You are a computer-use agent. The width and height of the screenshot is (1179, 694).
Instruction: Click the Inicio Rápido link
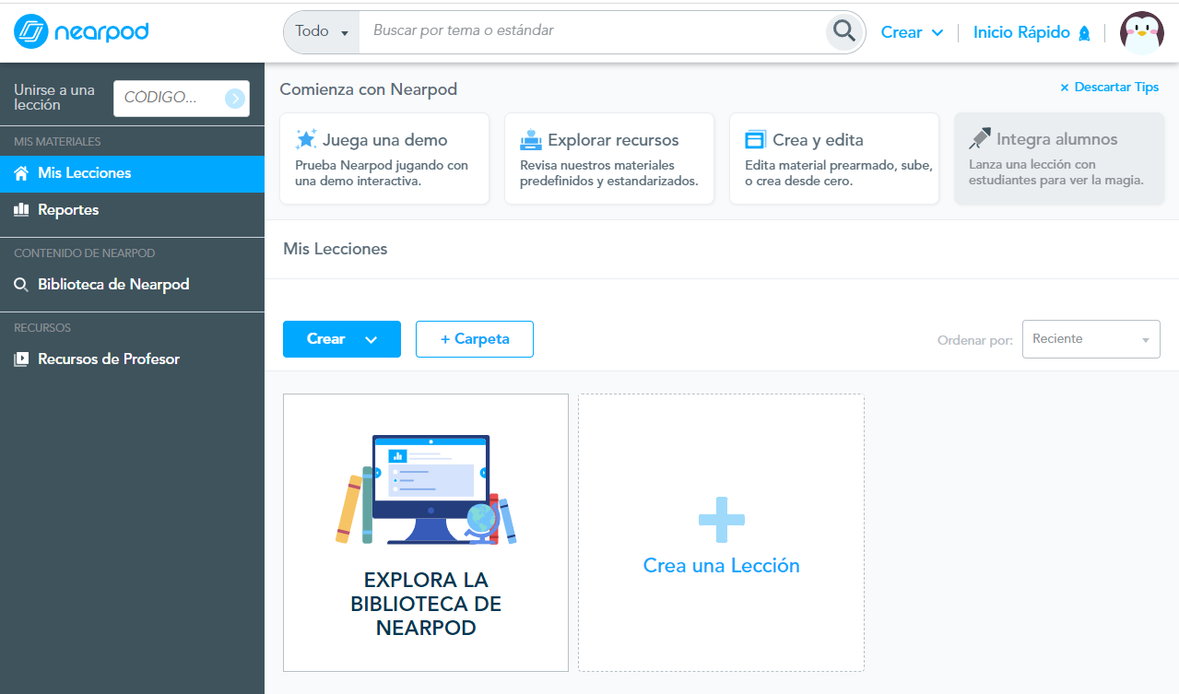point(1021,32)
